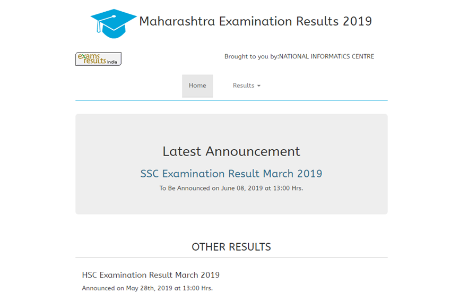451x292 pixels.
Task: Expand the caret arrow beside Results
Action: pos(259,86)
